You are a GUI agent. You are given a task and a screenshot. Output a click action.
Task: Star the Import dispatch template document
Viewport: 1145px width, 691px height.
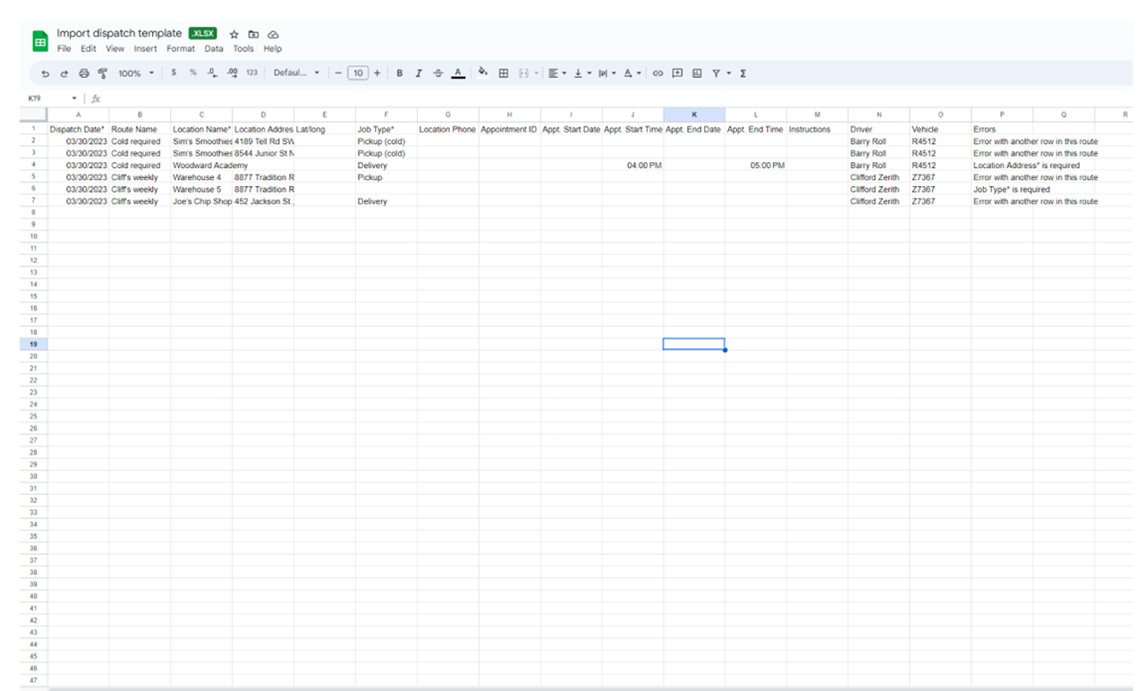[233, 33]
